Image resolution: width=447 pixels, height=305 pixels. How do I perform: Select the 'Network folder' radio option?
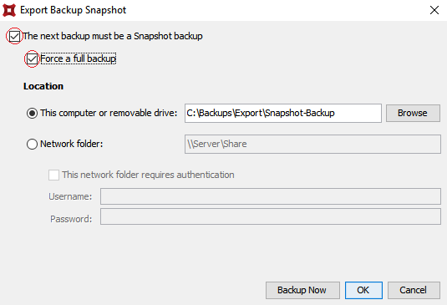[32, 144]
